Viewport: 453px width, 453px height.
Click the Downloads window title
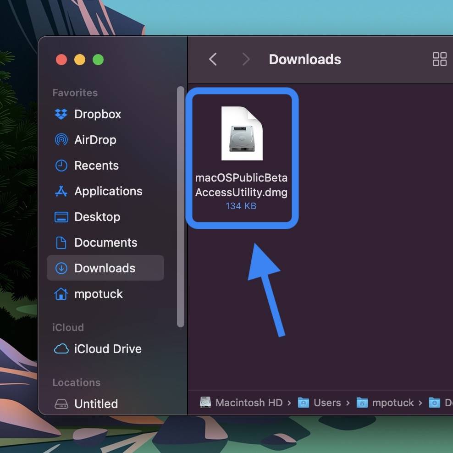pyautogui.click(x=304, y=59)
